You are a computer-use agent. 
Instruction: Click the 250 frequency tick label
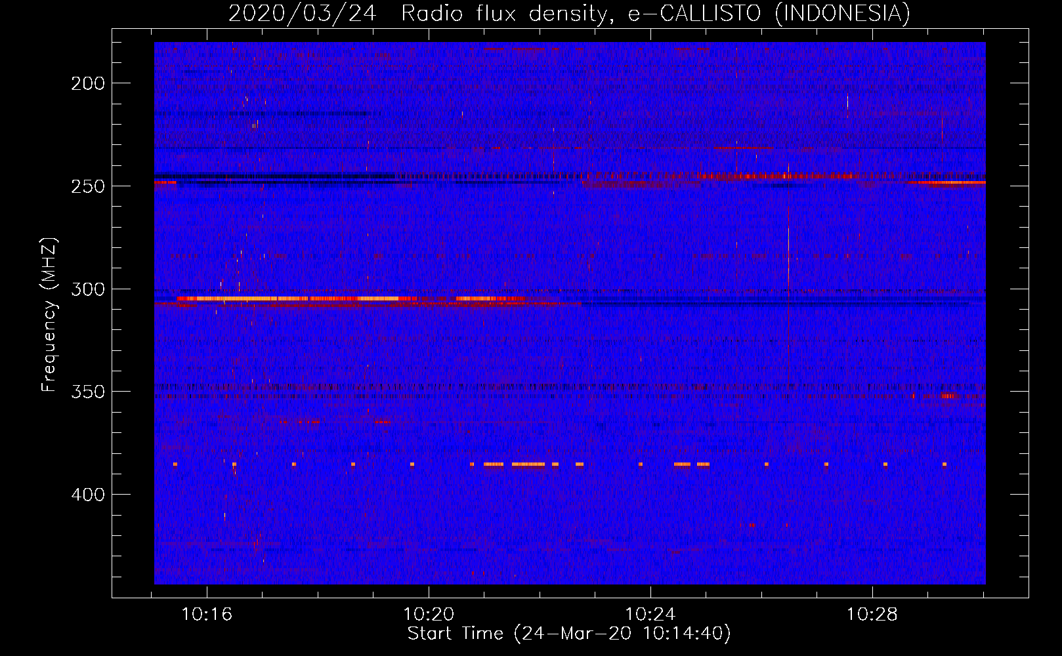coord(88,186)
